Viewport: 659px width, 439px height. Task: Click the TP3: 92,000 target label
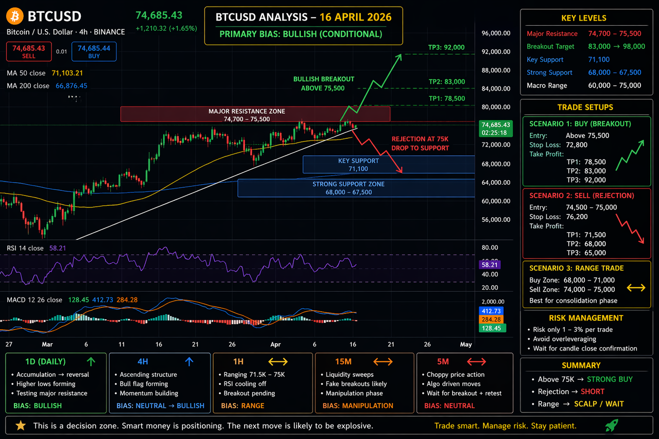(446, 47)
